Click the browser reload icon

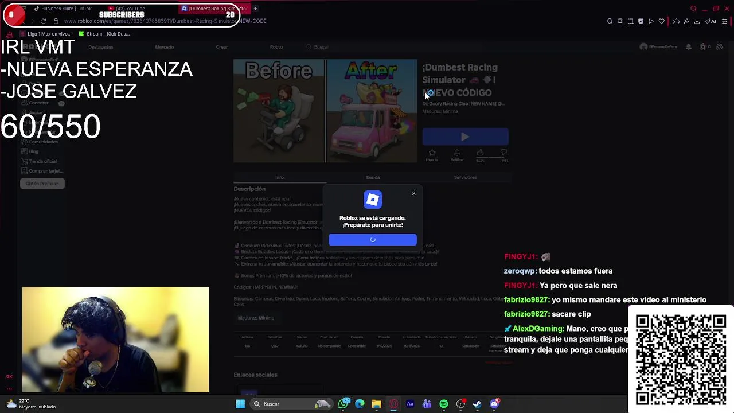click(x=43, y=21)
